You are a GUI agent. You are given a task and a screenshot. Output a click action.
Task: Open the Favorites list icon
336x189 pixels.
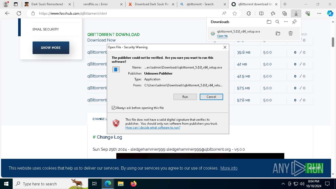pos(273,13)
